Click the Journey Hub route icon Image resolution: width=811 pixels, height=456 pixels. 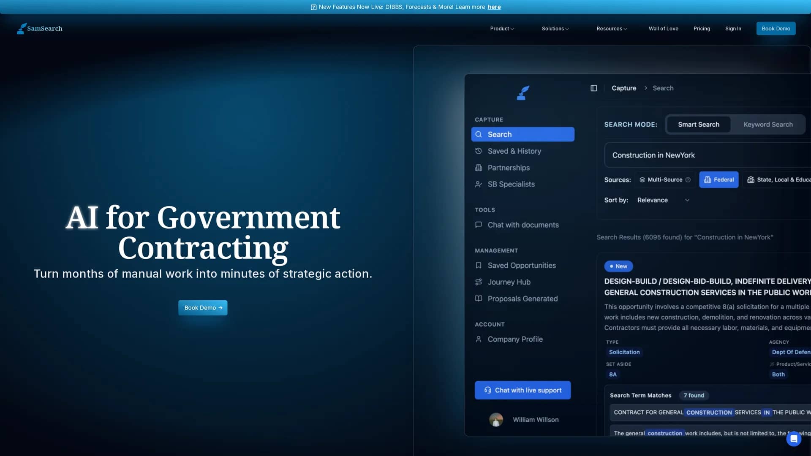(479, 282)
